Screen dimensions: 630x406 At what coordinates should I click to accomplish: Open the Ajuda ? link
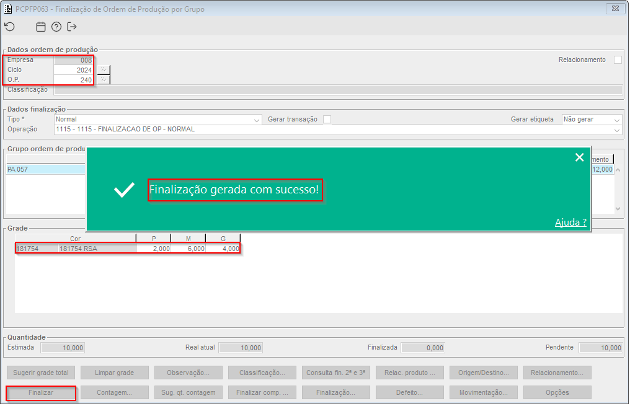(570, 222)
